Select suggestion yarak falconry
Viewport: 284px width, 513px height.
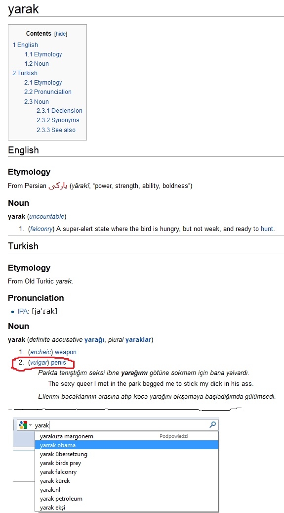pos(127,472)
